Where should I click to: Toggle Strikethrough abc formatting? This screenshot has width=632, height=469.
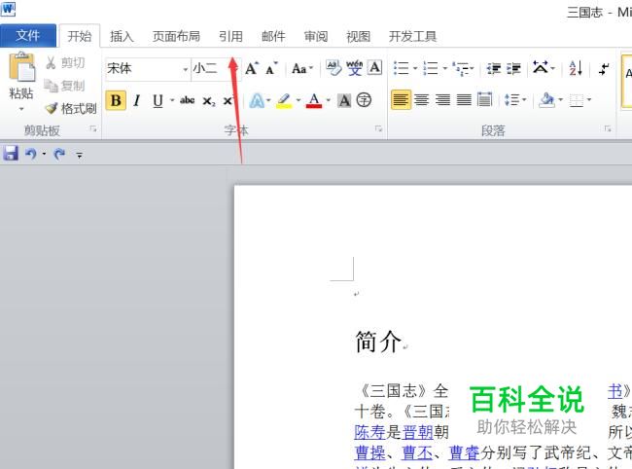click(x=188, y=100)
